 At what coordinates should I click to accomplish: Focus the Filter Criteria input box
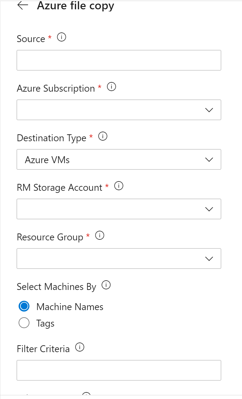[x=119, y=370]
